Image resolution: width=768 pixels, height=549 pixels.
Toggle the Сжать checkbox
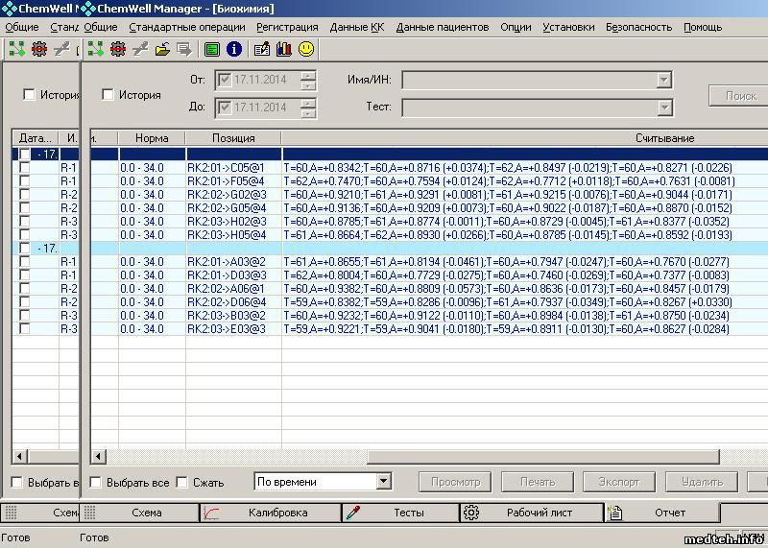coord(182,482)
